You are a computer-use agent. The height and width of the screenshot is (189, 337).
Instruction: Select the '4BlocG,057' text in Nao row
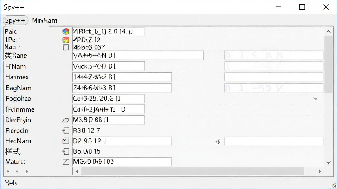point(89,47)
